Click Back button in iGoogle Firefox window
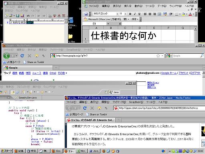 6,56
